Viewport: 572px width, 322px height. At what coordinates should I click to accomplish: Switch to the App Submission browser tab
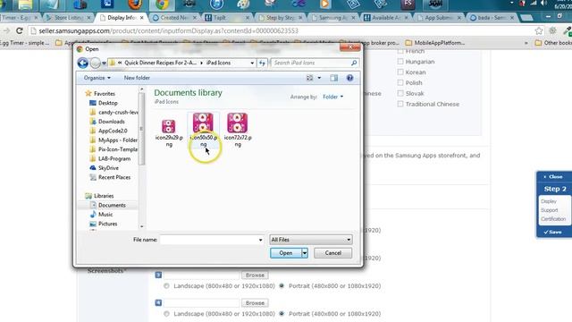pyautogui.click(x=439, y=18)
